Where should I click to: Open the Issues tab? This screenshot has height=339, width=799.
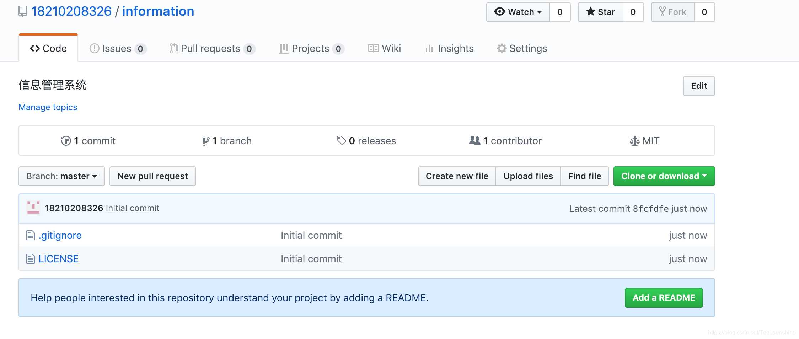[118, 48]
